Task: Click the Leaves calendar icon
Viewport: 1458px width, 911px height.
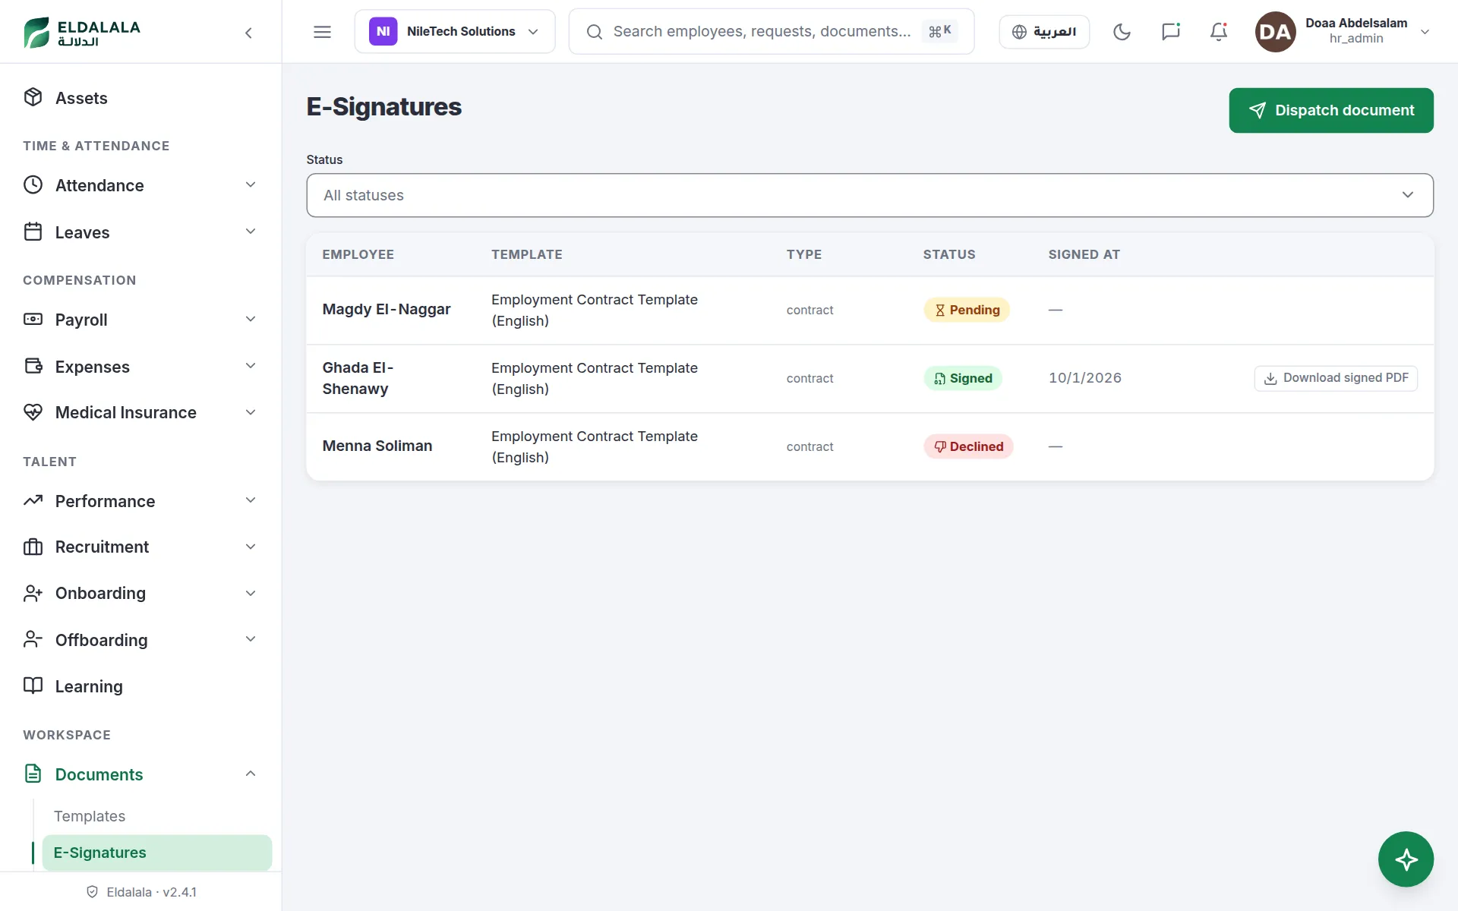Action: click(x=33, y=232)
